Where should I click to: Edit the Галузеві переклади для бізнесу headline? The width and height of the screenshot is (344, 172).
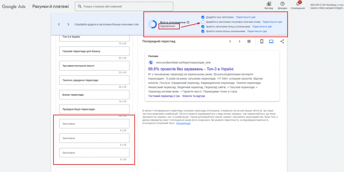[95, 51]
